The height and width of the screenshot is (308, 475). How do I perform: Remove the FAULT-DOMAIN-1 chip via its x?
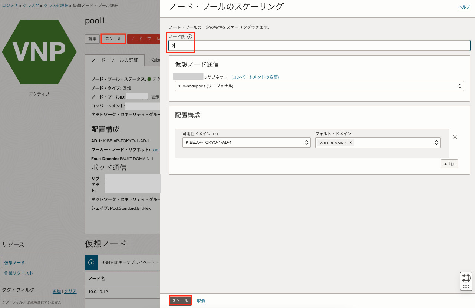coord(350,142)
